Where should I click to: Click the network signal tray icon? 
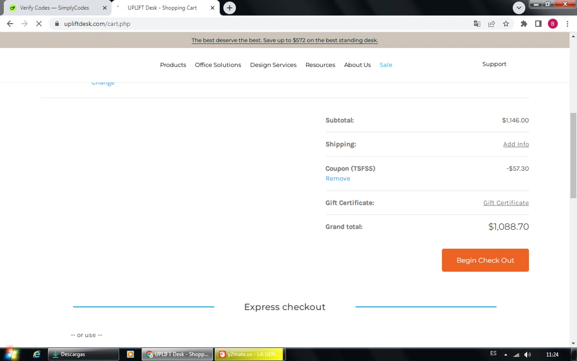(517, 355)
